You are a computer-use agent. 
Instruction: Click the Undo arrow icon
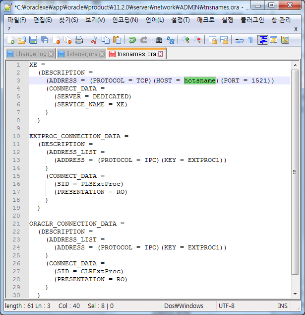(x=132, y=40)
